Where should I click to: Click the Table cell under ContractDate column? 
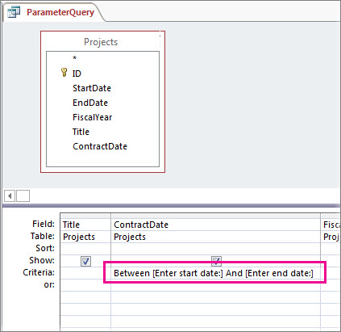[x=215, y=237]
